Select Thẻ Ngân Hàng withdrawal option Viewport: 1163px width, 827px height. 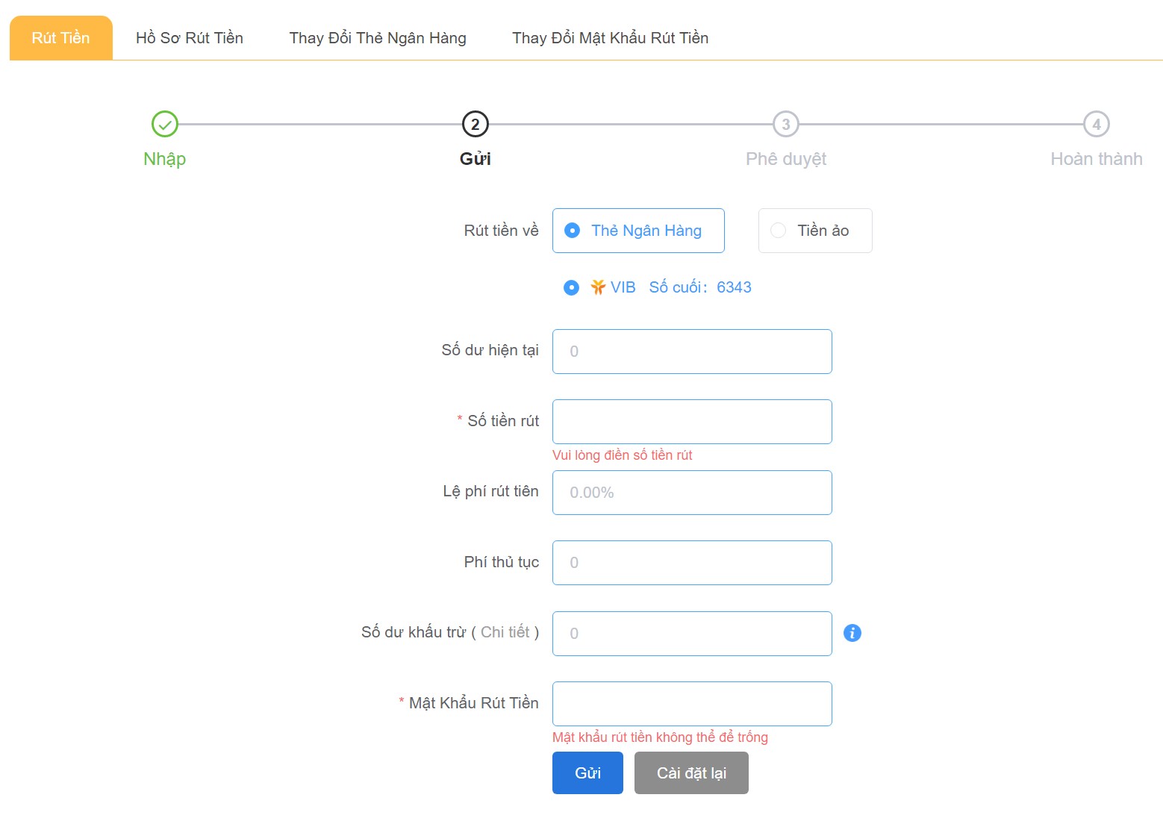coord(638,231)
